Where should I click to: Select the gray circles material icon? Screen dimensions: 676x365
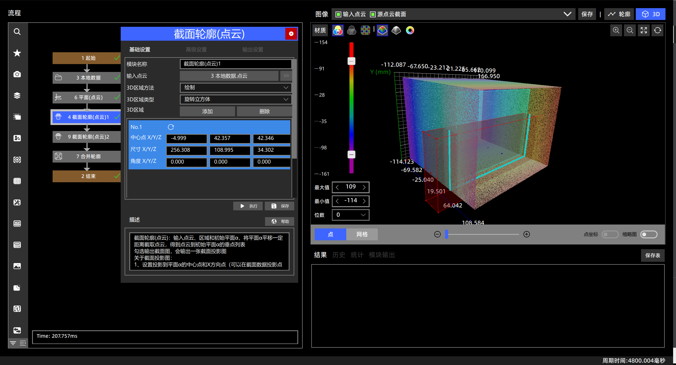(x=352, y=30)
